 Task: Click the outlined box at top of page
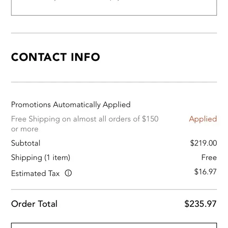tap(114, 8)
